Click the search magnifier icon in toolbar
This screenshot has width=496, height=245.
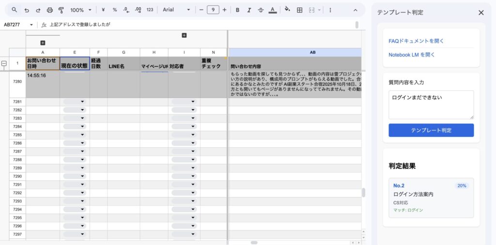point(14,10)
